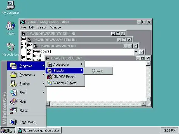Click the Accessories folder icon
This screenshot has width=179, height=134.
click(x=50, y=64)
